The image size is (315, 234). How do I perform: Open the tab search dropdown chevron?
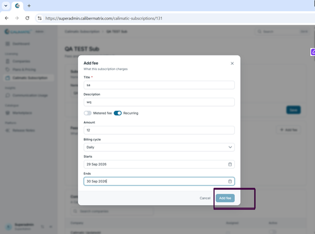[6, 6]
